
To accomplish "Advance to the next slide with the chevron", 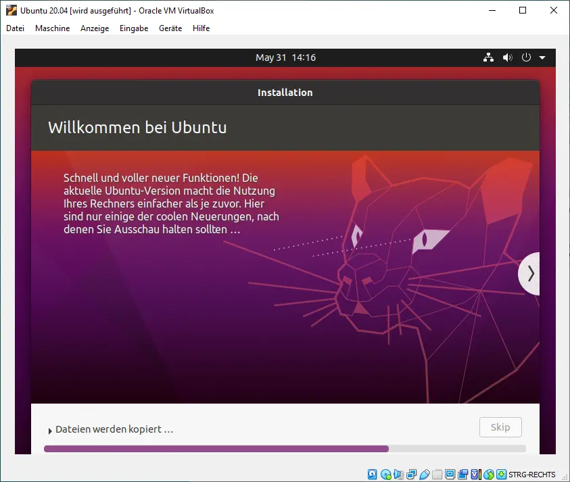I will (x=531, y=274).
